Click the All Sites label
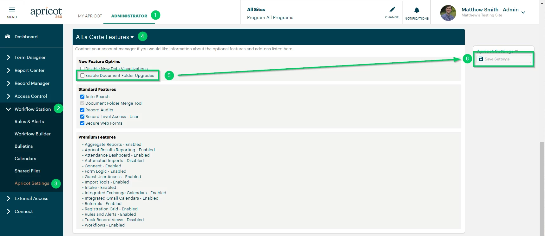 [x=256, y=9]
